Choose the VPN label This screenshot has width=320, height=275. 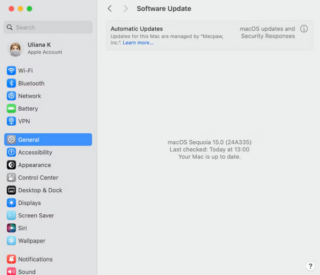pyautogui.click(x=24, y=121)
